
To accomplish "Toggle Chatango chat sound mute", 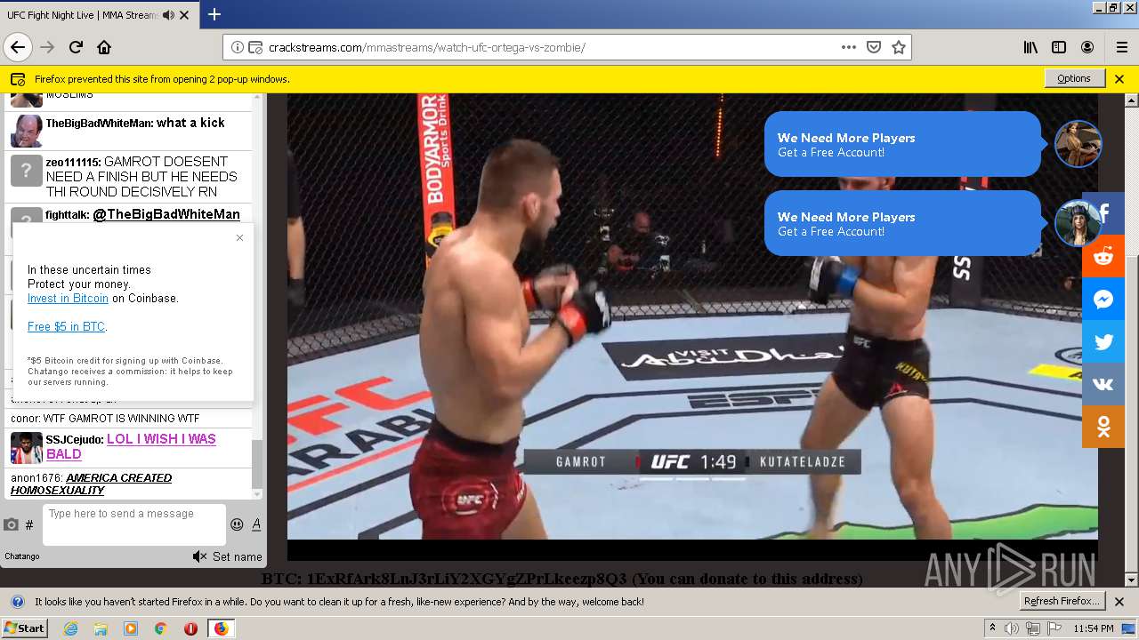I will point(199,556).
